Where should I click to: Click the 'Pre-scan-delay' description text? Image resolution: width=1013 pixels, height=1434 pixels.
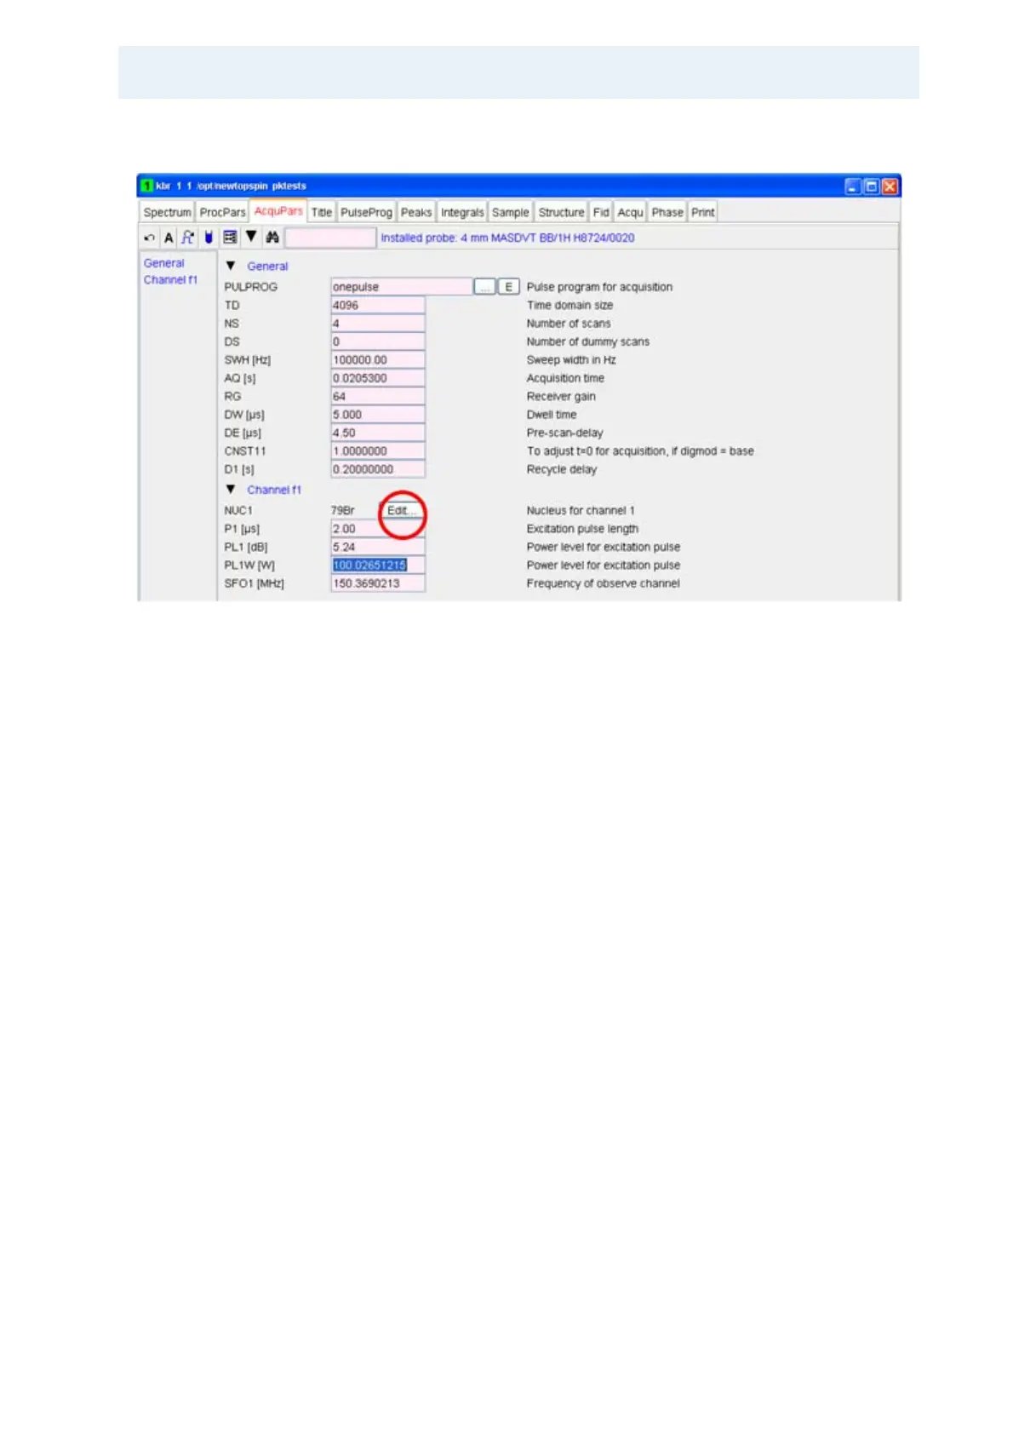(564, 433)
